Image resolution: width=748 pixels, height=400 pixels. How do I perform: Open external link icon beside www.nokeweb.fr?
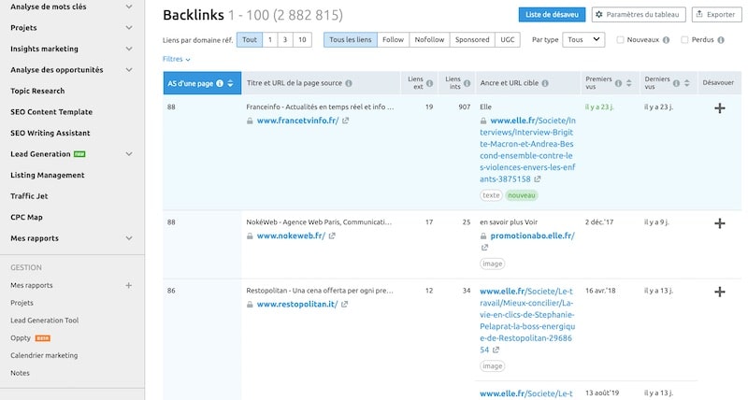tap(332, 236)
